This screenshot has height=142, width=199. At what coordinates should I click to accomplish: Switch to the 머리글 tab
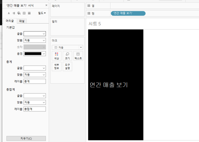pyautogui.click(x=10, y=21)
